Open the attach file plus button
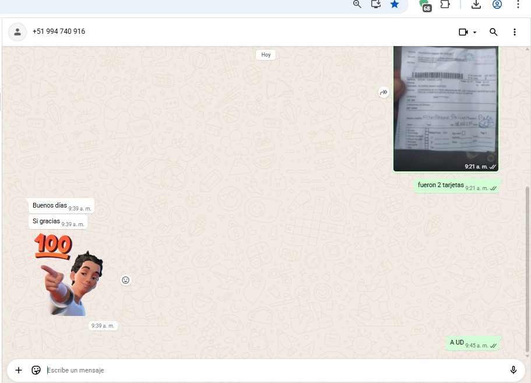The width and height of the screenshot is (531, 383). [x=19, y=370]
